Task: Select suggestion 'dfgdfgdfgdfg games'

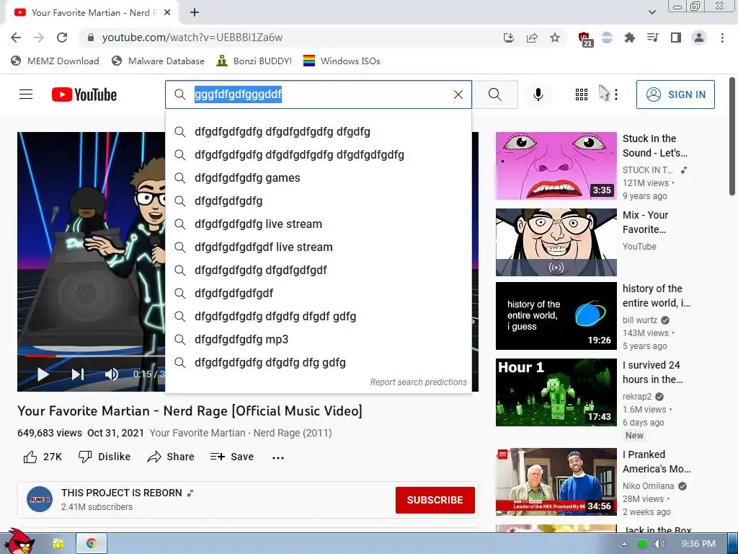Action: [318, 178]
